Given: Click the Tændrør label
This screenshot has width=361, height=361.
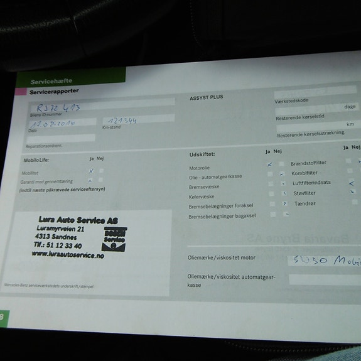Looking at the screenshot, I should click(x=305, y=203).
